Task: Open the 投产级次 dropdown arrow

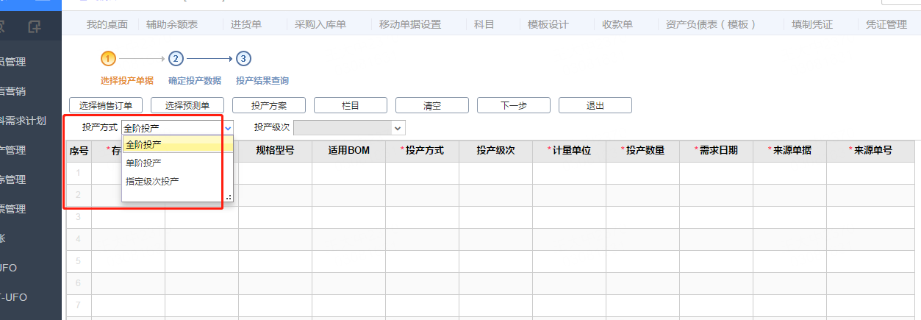Action: [x=398, y=128]
